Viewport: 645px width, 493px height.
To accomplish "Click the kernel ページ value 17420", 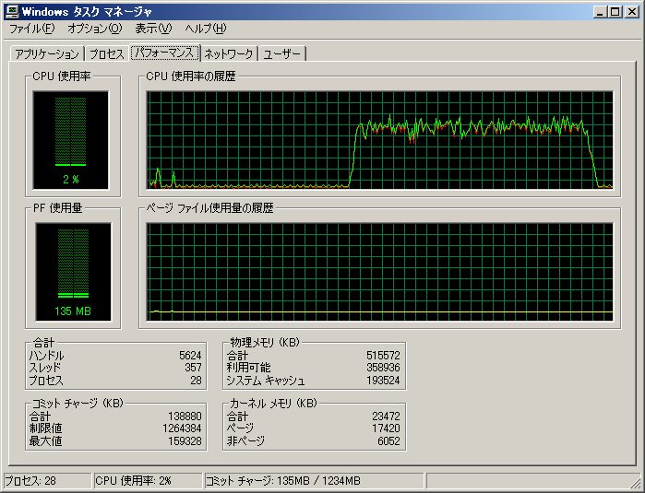I will click(x=386, y=428).
